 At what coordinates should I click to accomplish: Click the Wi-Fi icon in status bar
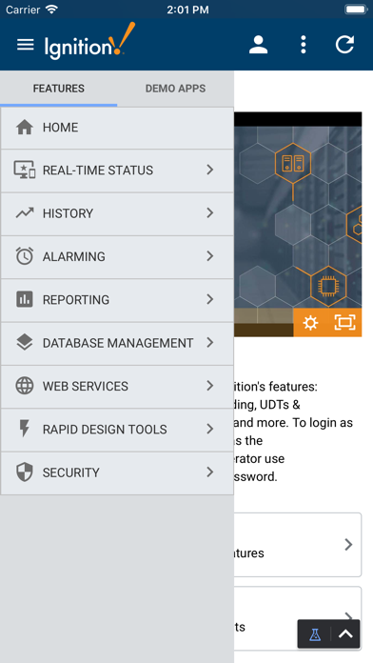(x=52, y=10)
